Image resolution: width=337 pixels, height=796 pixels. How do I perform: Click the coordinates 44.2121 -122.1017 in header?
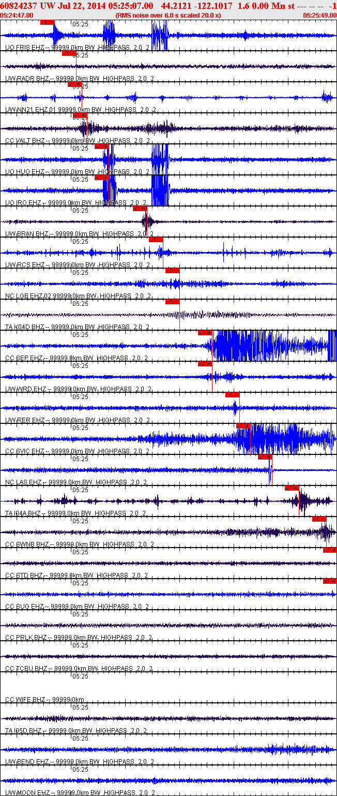197,5
